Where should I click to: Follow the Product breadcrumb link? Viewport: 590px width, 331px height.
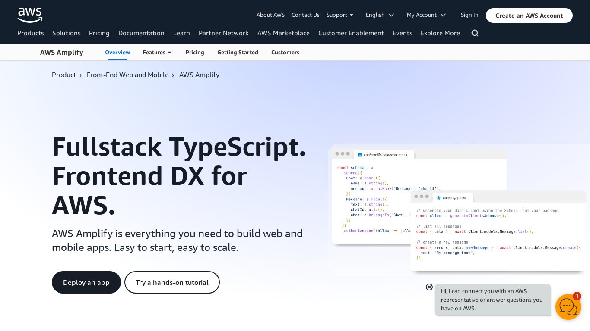pos(64,75)
